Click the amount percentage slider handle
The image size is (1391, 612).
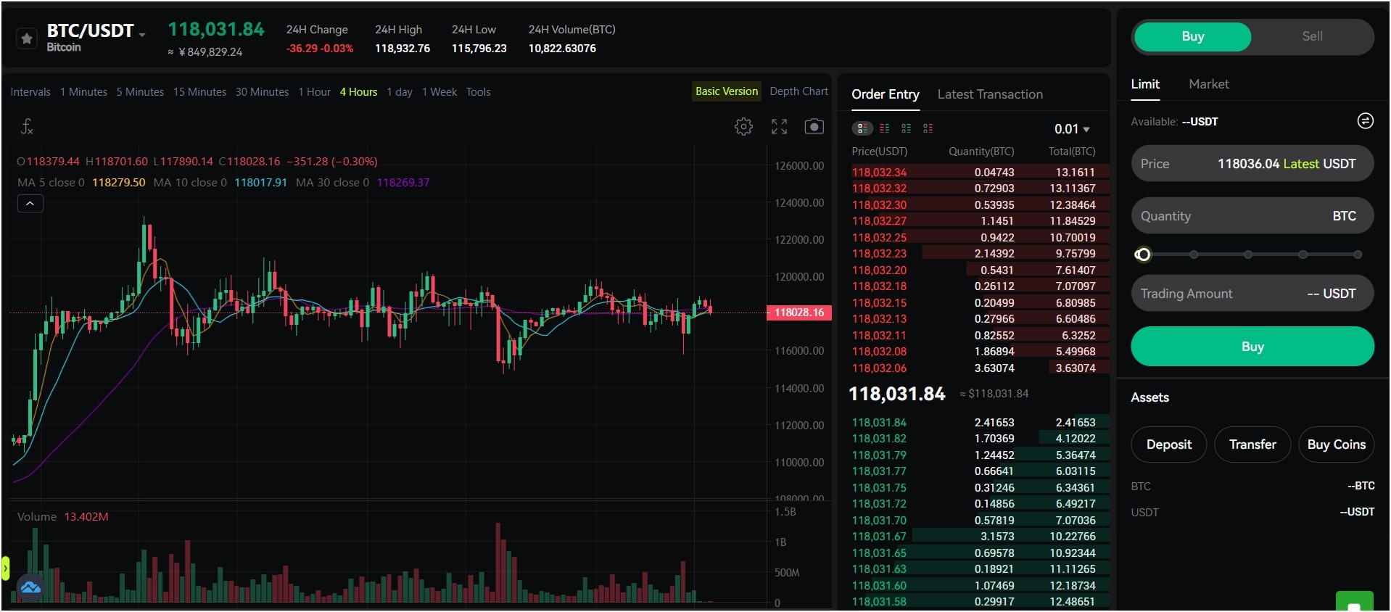[1143, 255]
